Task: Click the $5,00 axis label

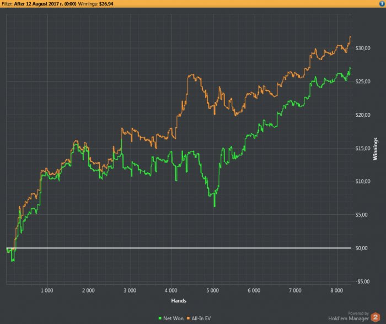Action: click(x=362, y=215)
